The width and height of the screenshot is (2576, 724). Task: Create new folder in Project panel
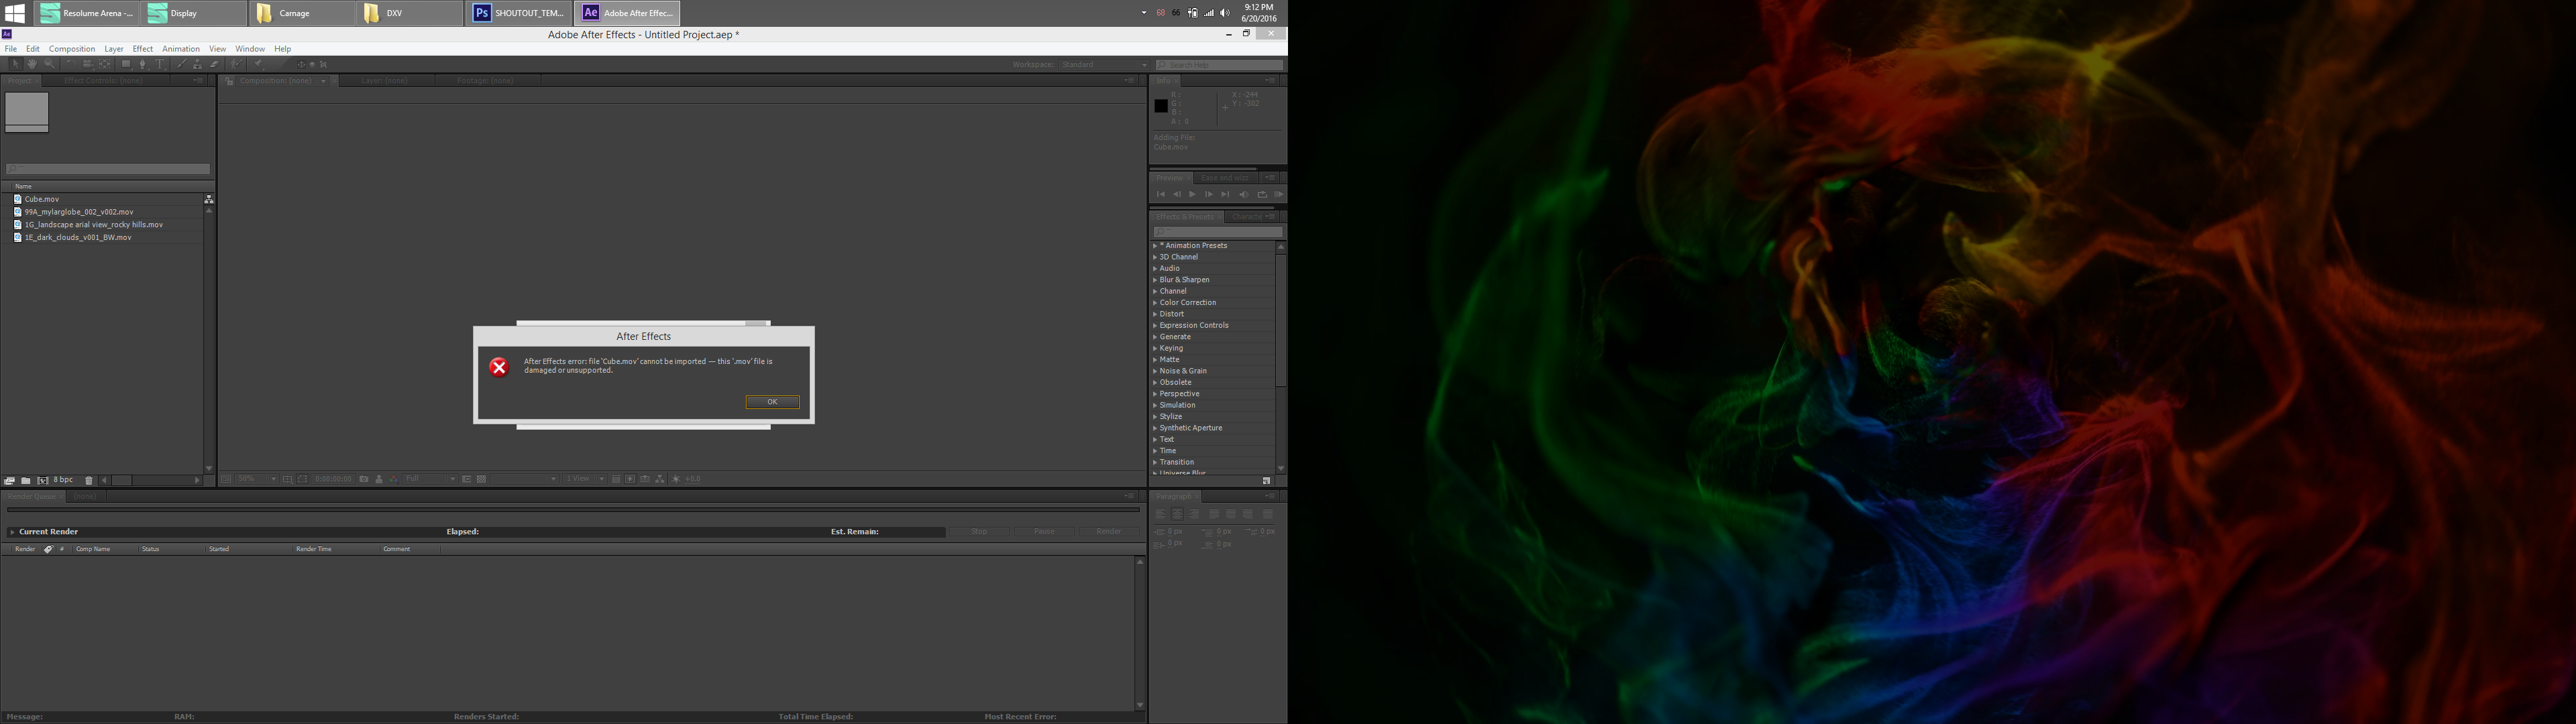[26, 480]
